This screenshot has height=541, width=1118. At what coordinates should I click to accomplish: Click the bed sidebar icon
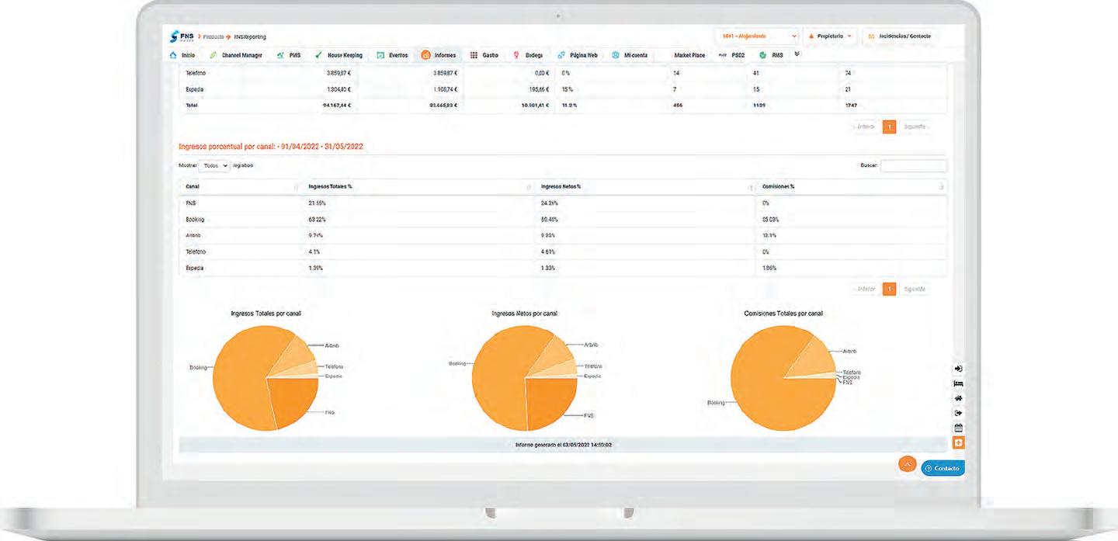(958, 383)
